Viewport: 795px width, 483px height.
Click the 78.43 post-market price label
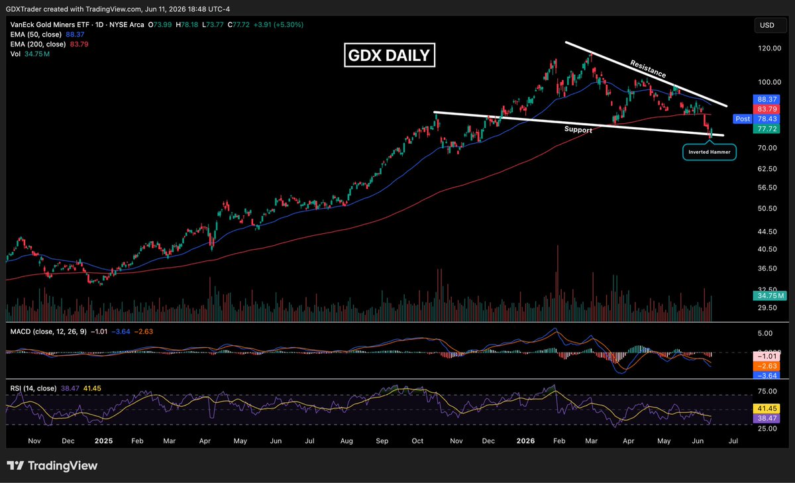(x=766, y=119)
